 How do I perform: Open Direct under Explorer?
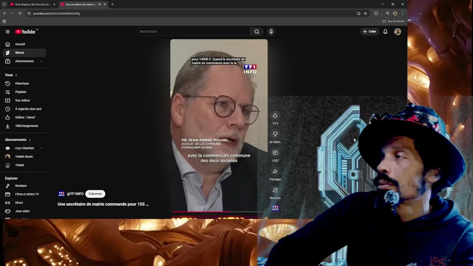click(x=24, y=203)
